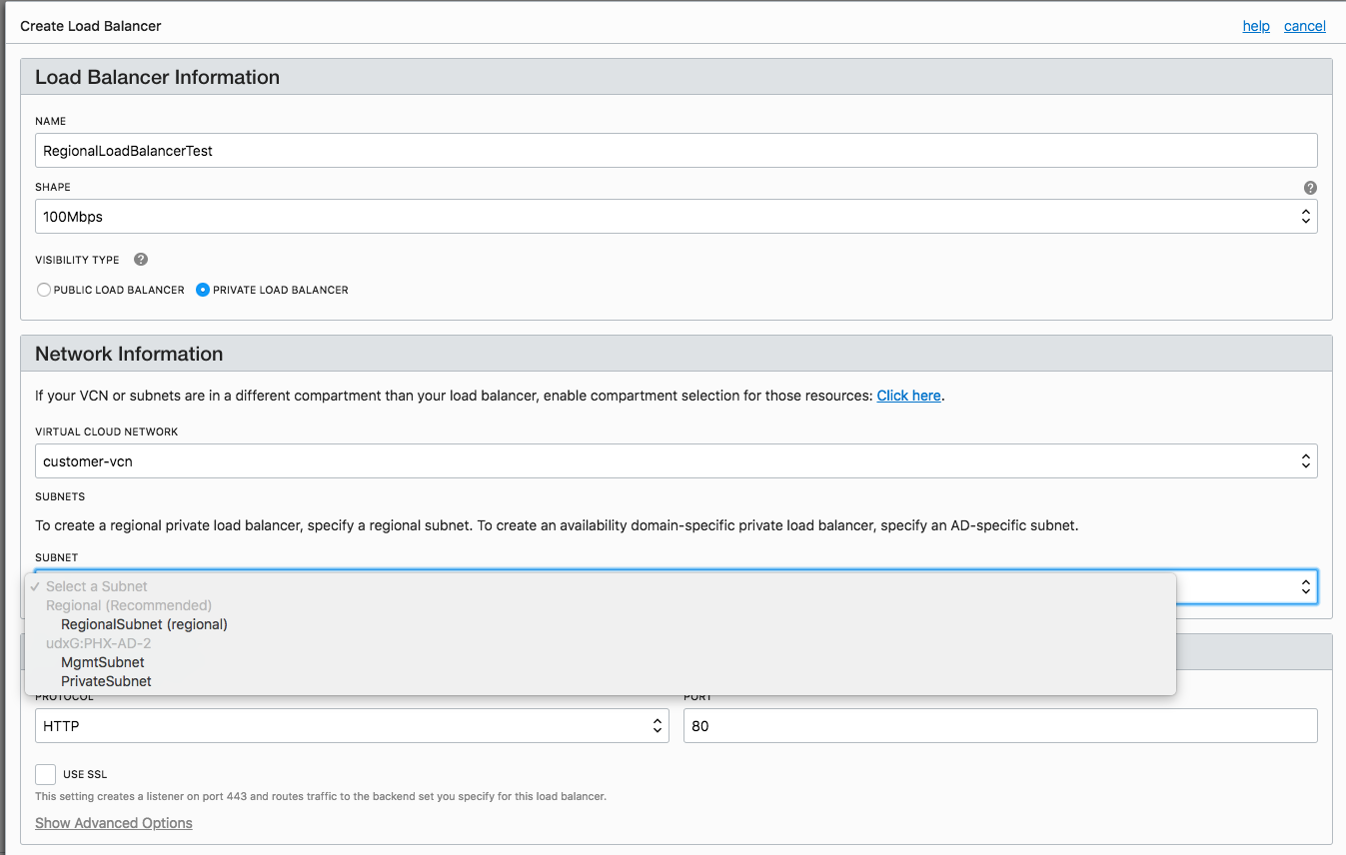Choose MgmtSubnet from subnet list
The image size is (1346, 855).
[103, 662]
